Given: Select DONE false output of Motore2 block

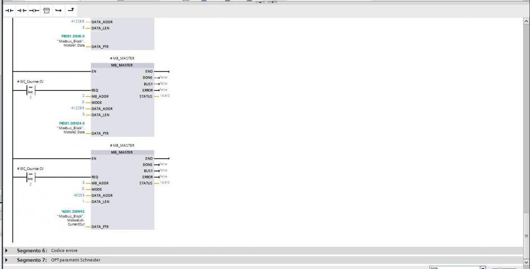Looking at the screenshot, I should 163,77.
